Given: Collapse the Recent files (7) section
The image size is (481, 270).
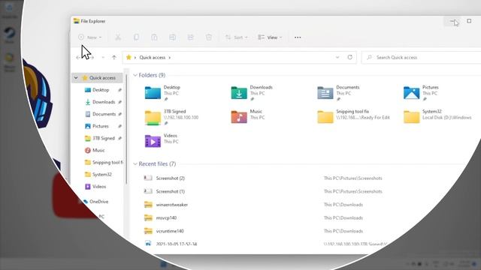Looking at the screenshot, I should [135, 164].
